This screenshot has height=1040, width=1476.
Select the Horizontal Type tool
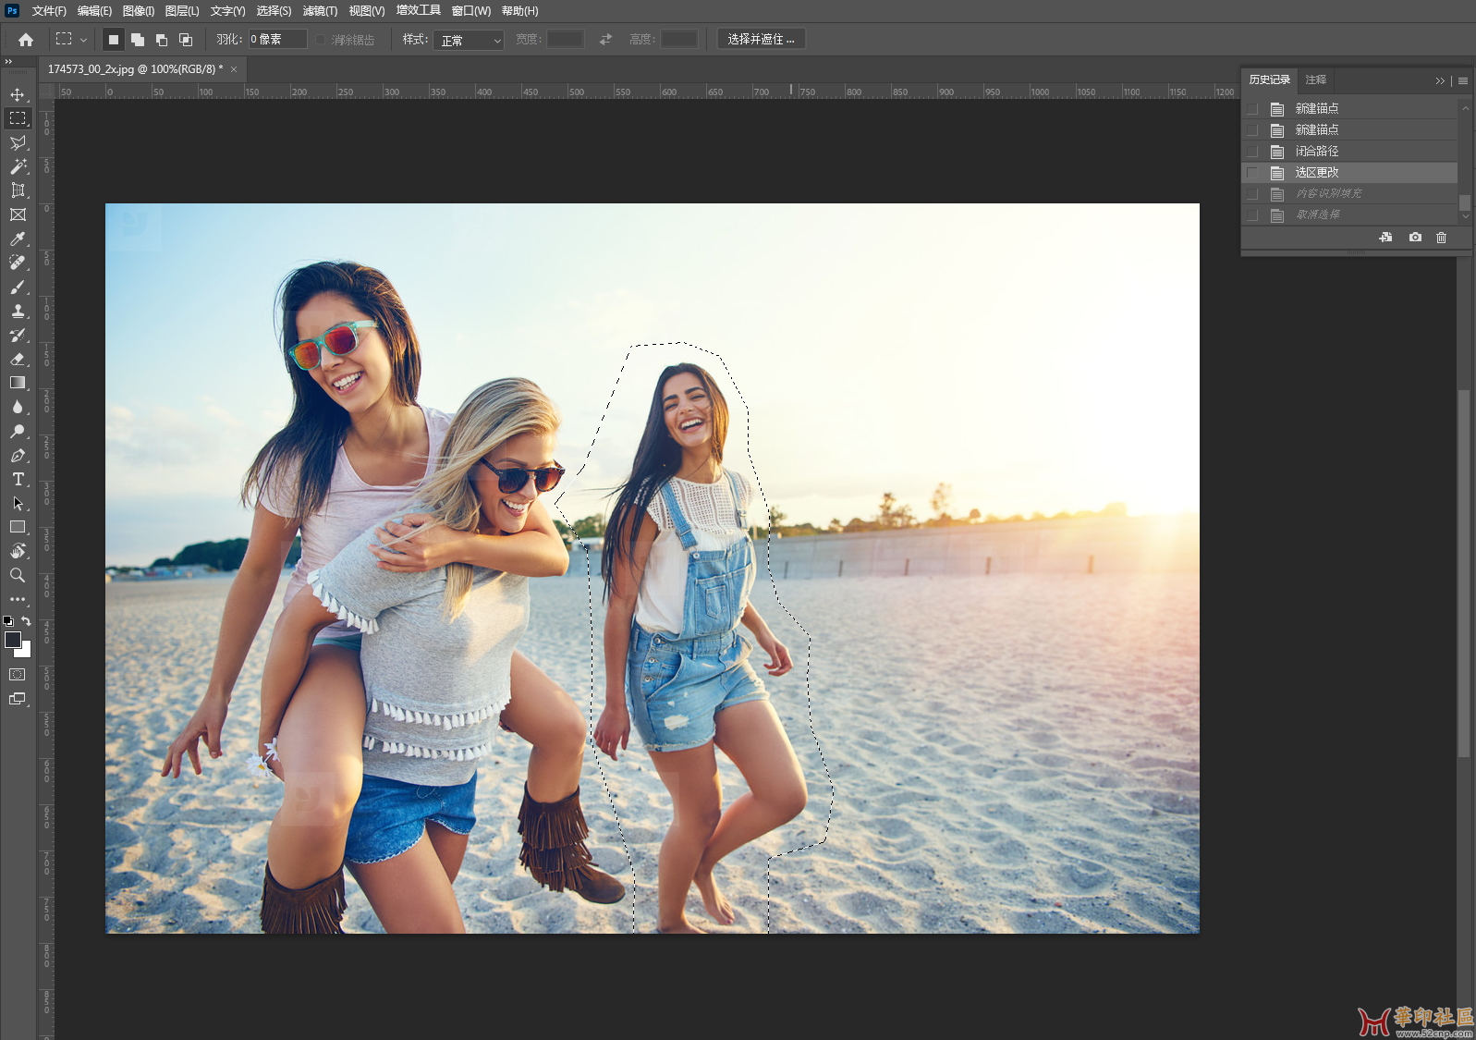coord(18,479)
